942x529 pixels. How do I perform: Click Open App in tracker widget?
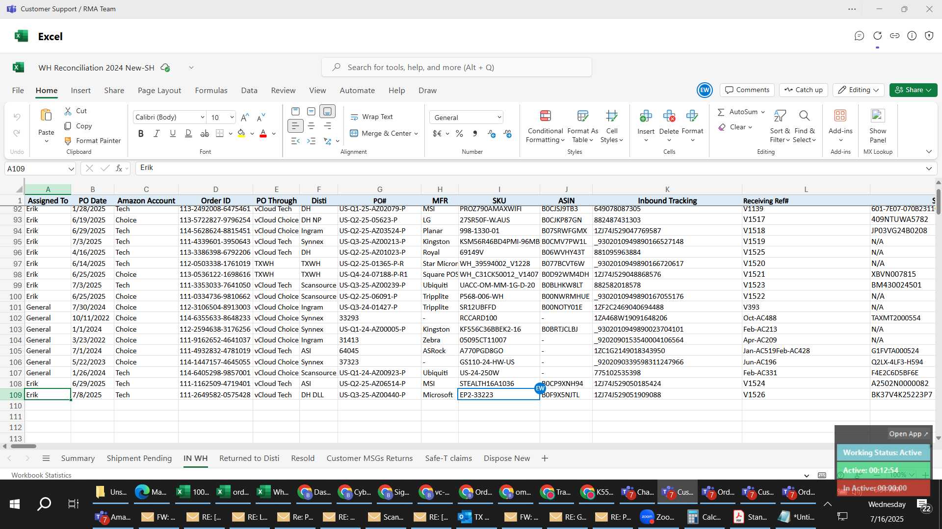point(908,434)
